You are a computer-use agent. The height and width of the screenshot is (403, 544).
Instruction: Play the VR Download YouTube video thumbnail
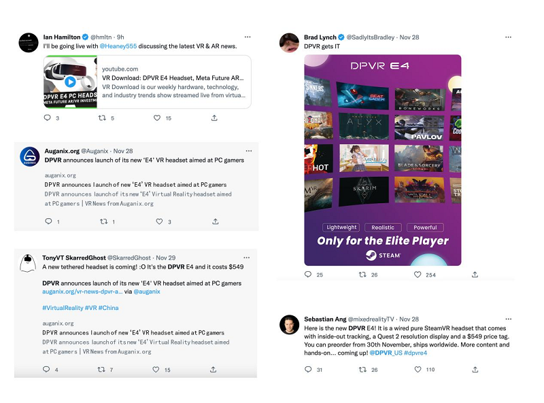click(70, 82)
